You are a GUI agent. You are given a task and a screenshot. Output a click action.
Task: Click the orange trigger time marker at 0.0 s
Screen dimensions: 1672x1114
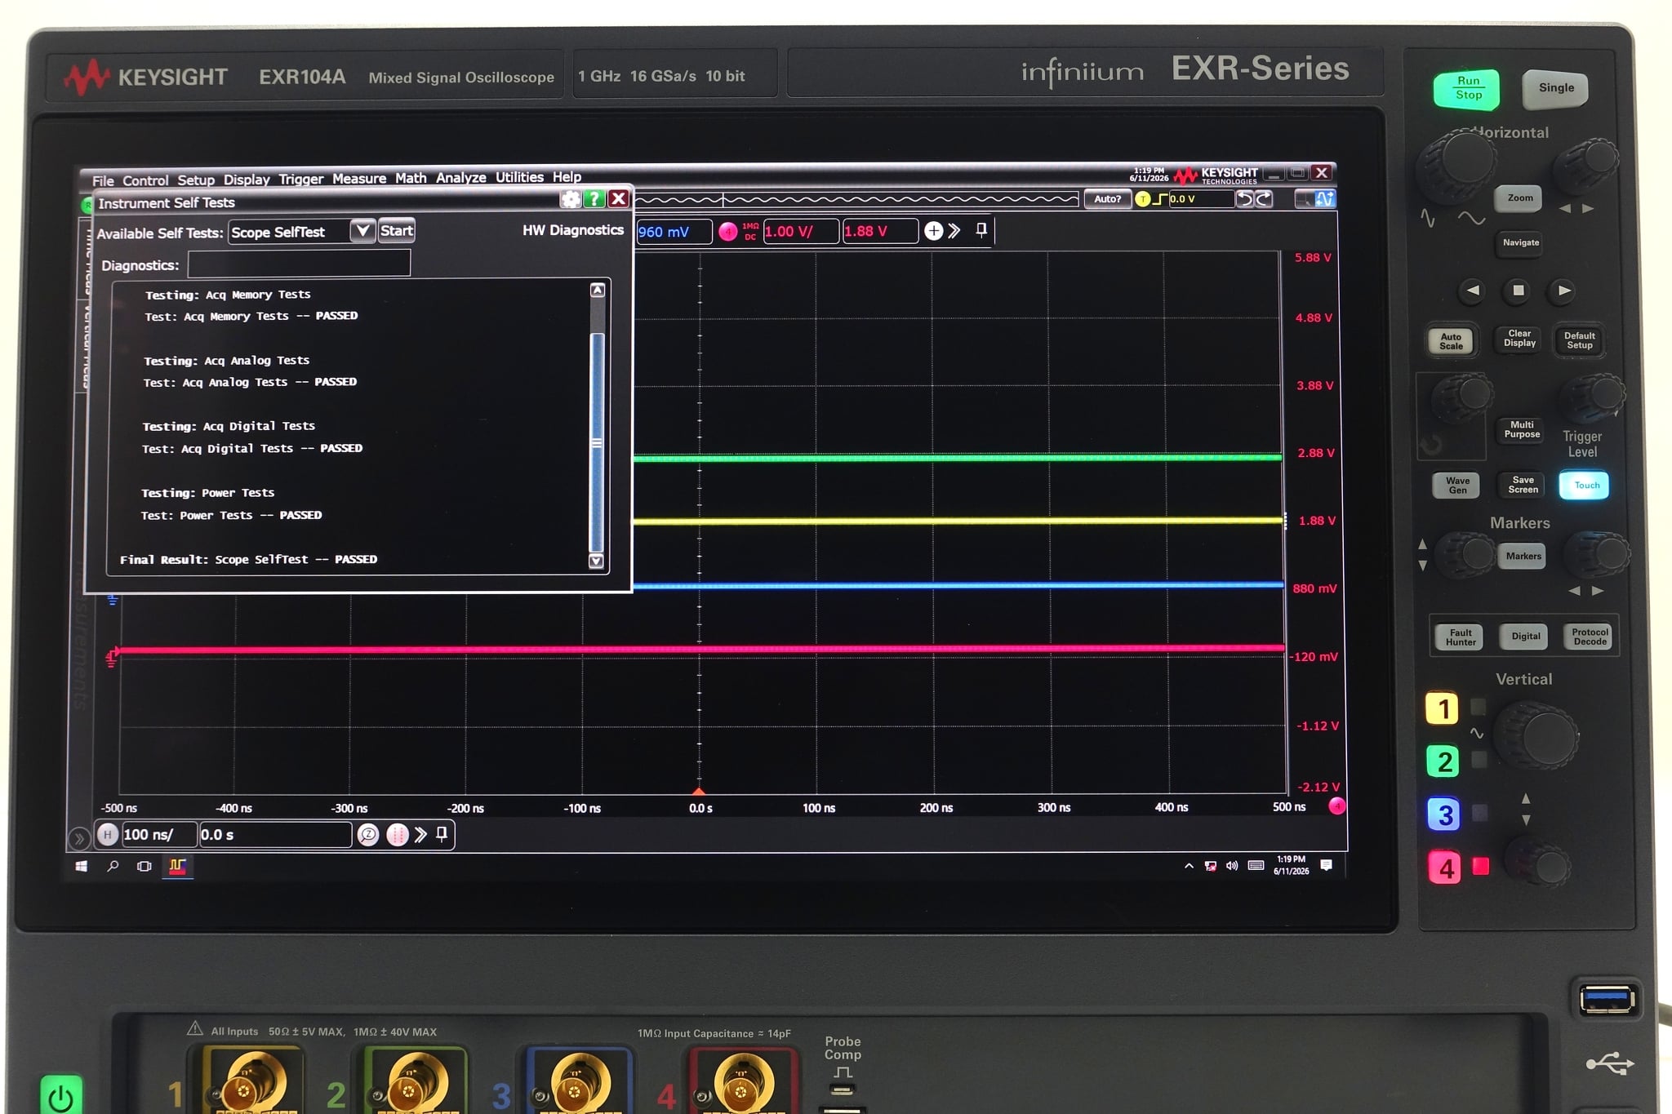699,791
